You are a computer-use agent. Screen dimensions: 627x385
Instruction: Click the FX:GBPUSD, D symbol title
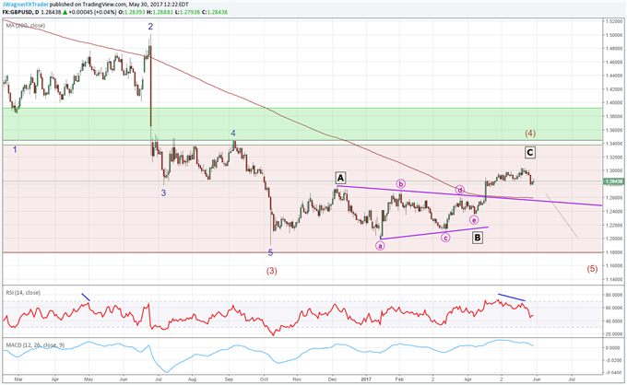click(21, 12)
